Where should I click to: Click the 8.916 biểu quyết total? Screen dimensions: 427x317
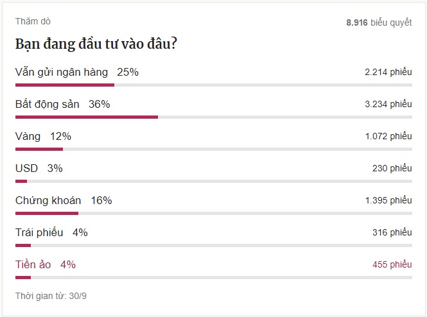379,22
